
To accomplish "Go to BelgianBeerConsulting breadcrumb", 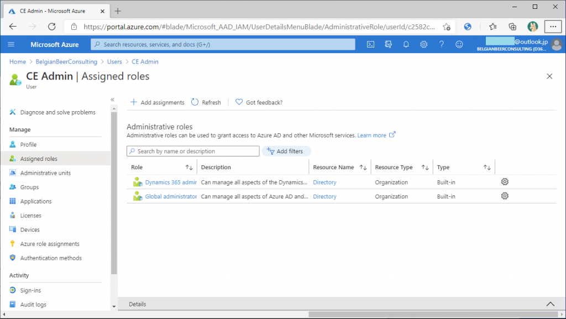I will point(66,62).
